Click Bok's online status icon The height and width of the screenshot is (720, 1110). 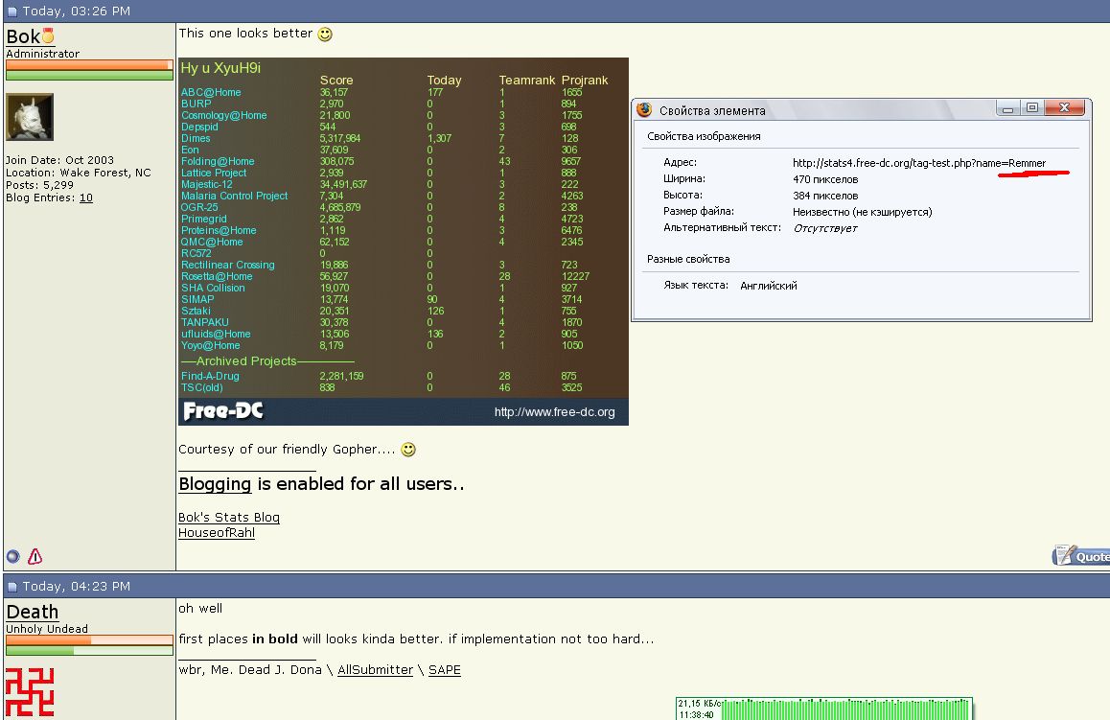12,556
